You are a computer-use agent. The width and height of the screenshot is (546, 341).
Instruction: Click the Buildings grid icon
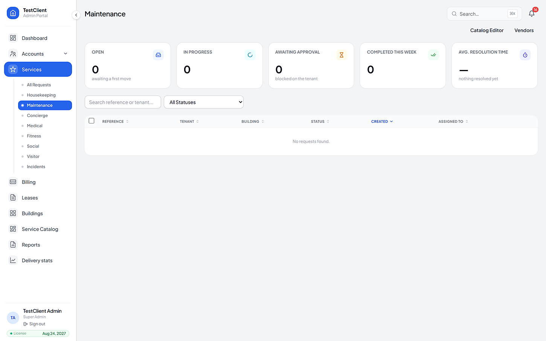[x=13, y=213]
